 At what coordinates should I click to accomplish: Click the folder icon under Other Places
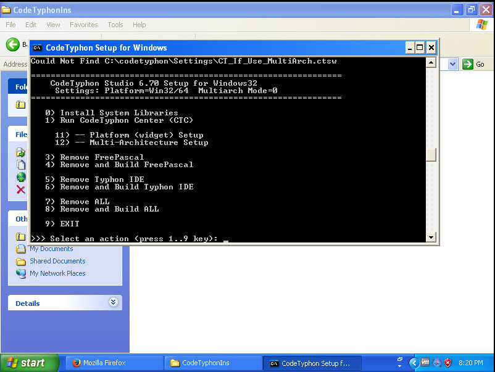(21, 236)
